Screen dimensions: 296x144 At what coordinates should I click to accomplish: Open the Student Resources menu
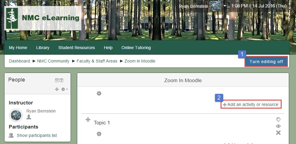(x=76, y=48)
